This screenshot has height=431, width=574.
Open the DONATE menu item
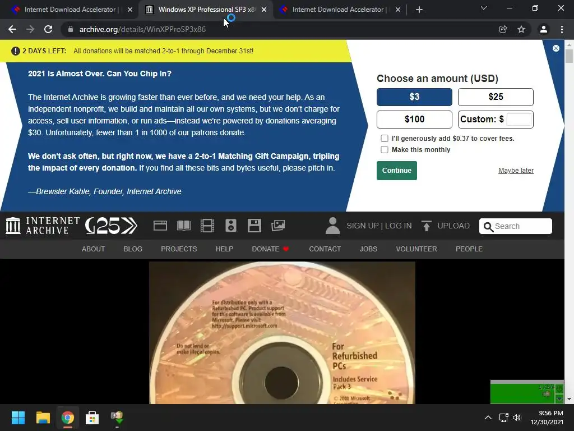tap(270, 249)
